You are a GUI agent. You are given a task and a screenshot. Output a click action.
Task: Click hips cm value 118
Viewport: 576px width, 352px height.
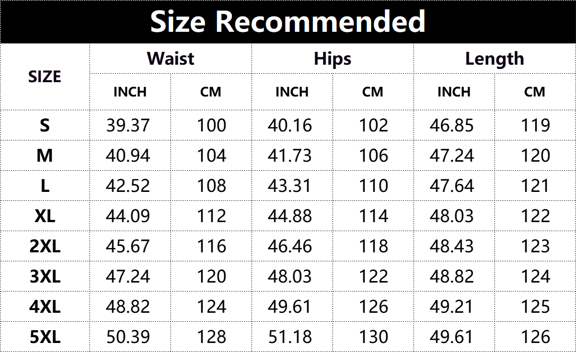coord(374,246)
